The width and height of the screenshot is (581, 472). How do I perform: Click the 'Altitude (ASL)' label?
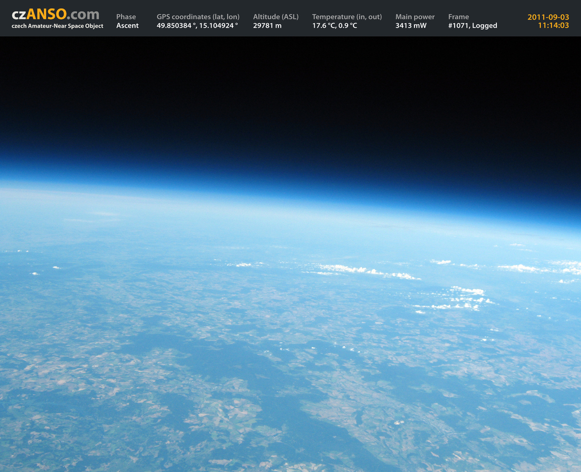(276, 17)
